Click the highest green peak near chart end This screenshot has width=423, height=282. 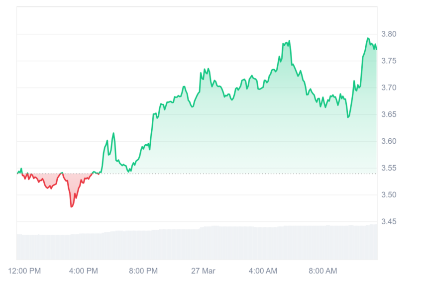368,38
